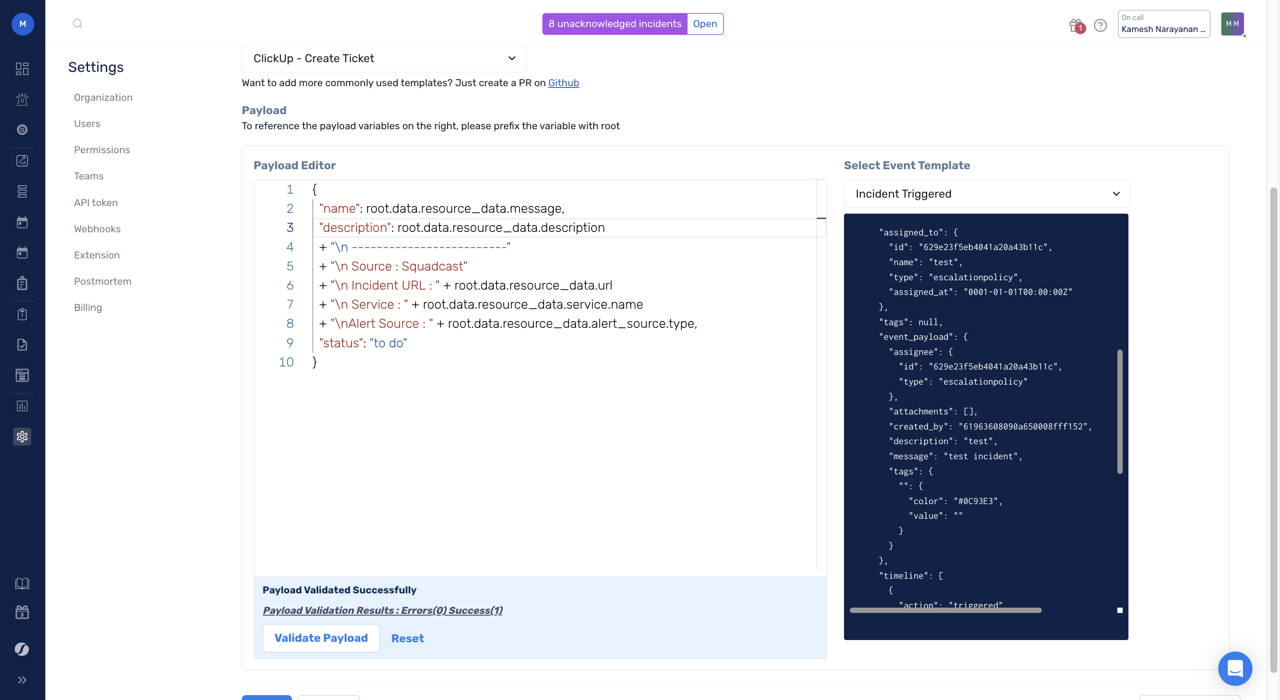Image resolution: width=1280 pixels, height=700 pixels.
Task: Follow the Github link
Action: pyautogui.click(x=564, y=83)
